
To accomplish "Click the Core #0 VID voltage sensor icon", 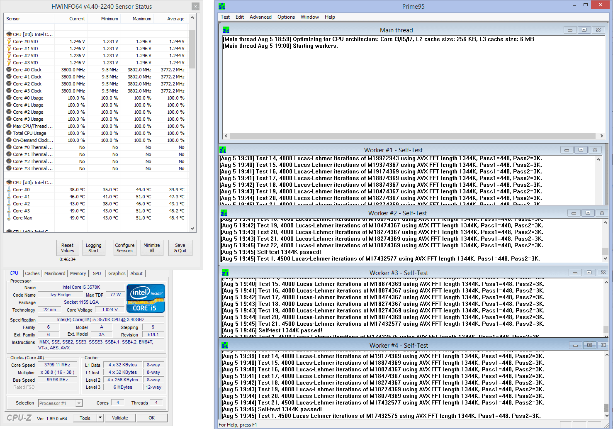I will pos(9,41).
